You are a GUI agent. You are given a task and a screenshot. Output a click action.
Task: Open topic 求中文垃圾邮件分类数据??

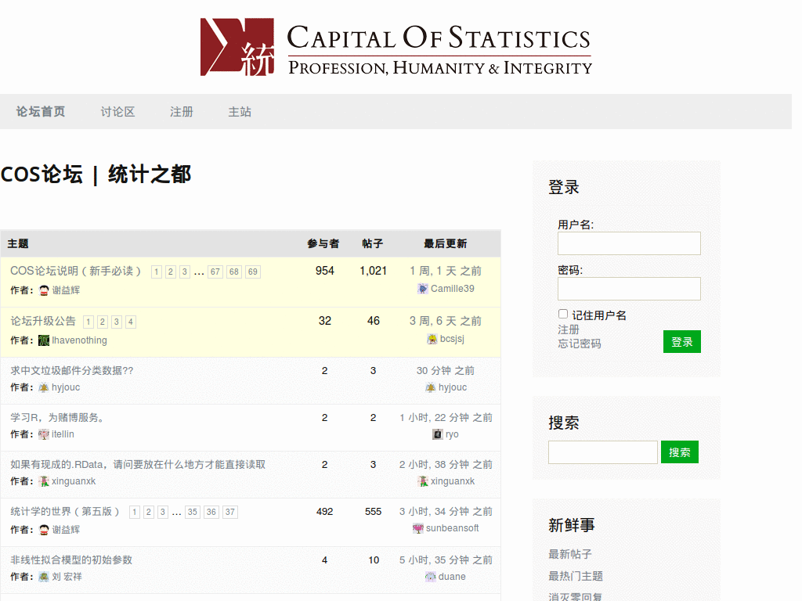tap(71, 370)
